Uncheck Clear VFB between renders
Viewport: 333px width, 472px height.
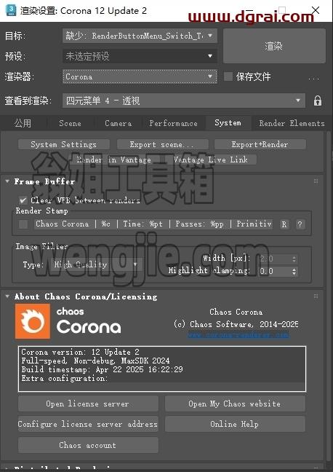pyautogui.click(x=23, y=200)
